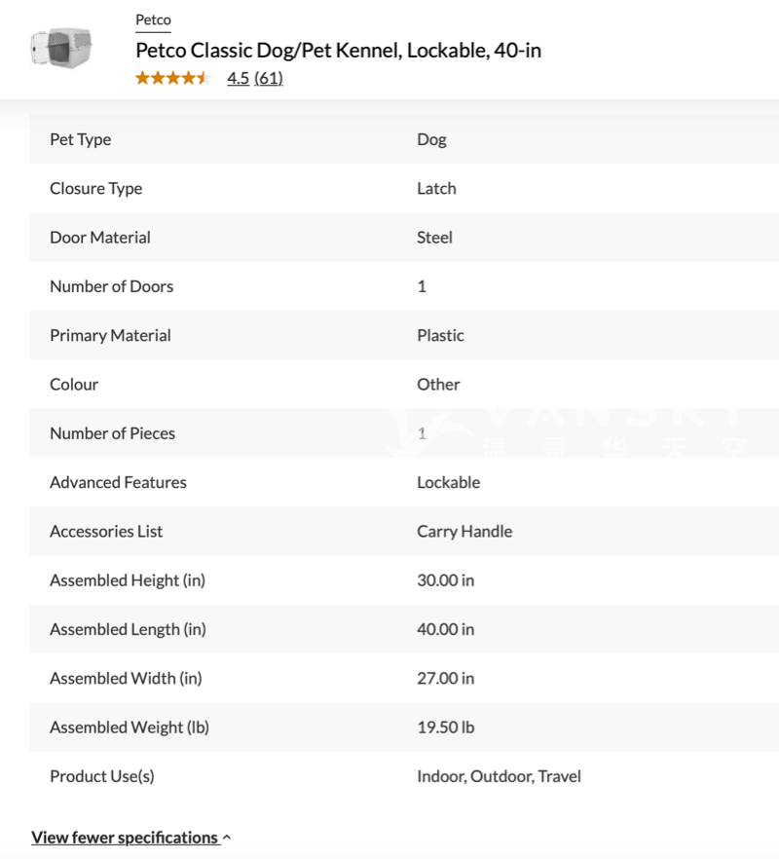Screen dimensions: 779x859
Task: Click the Petco Classic Dog/Pet Kennel title
Action: [338, 50]
